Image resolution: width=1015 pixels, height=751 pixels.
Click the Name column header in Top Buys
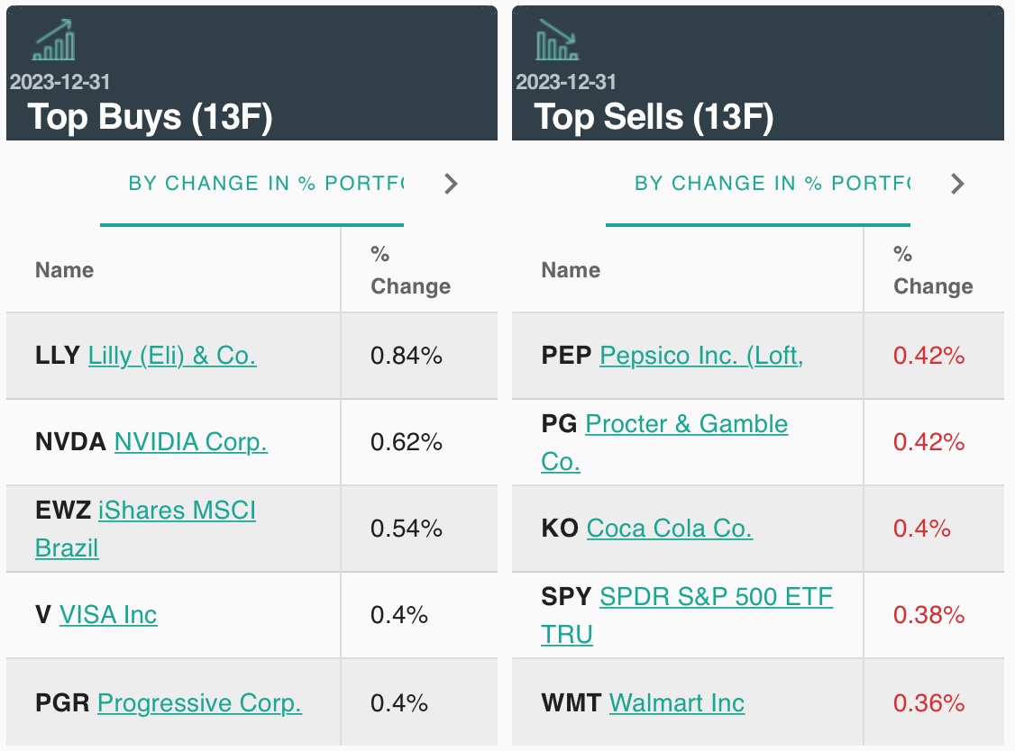(x=64, y=270)
